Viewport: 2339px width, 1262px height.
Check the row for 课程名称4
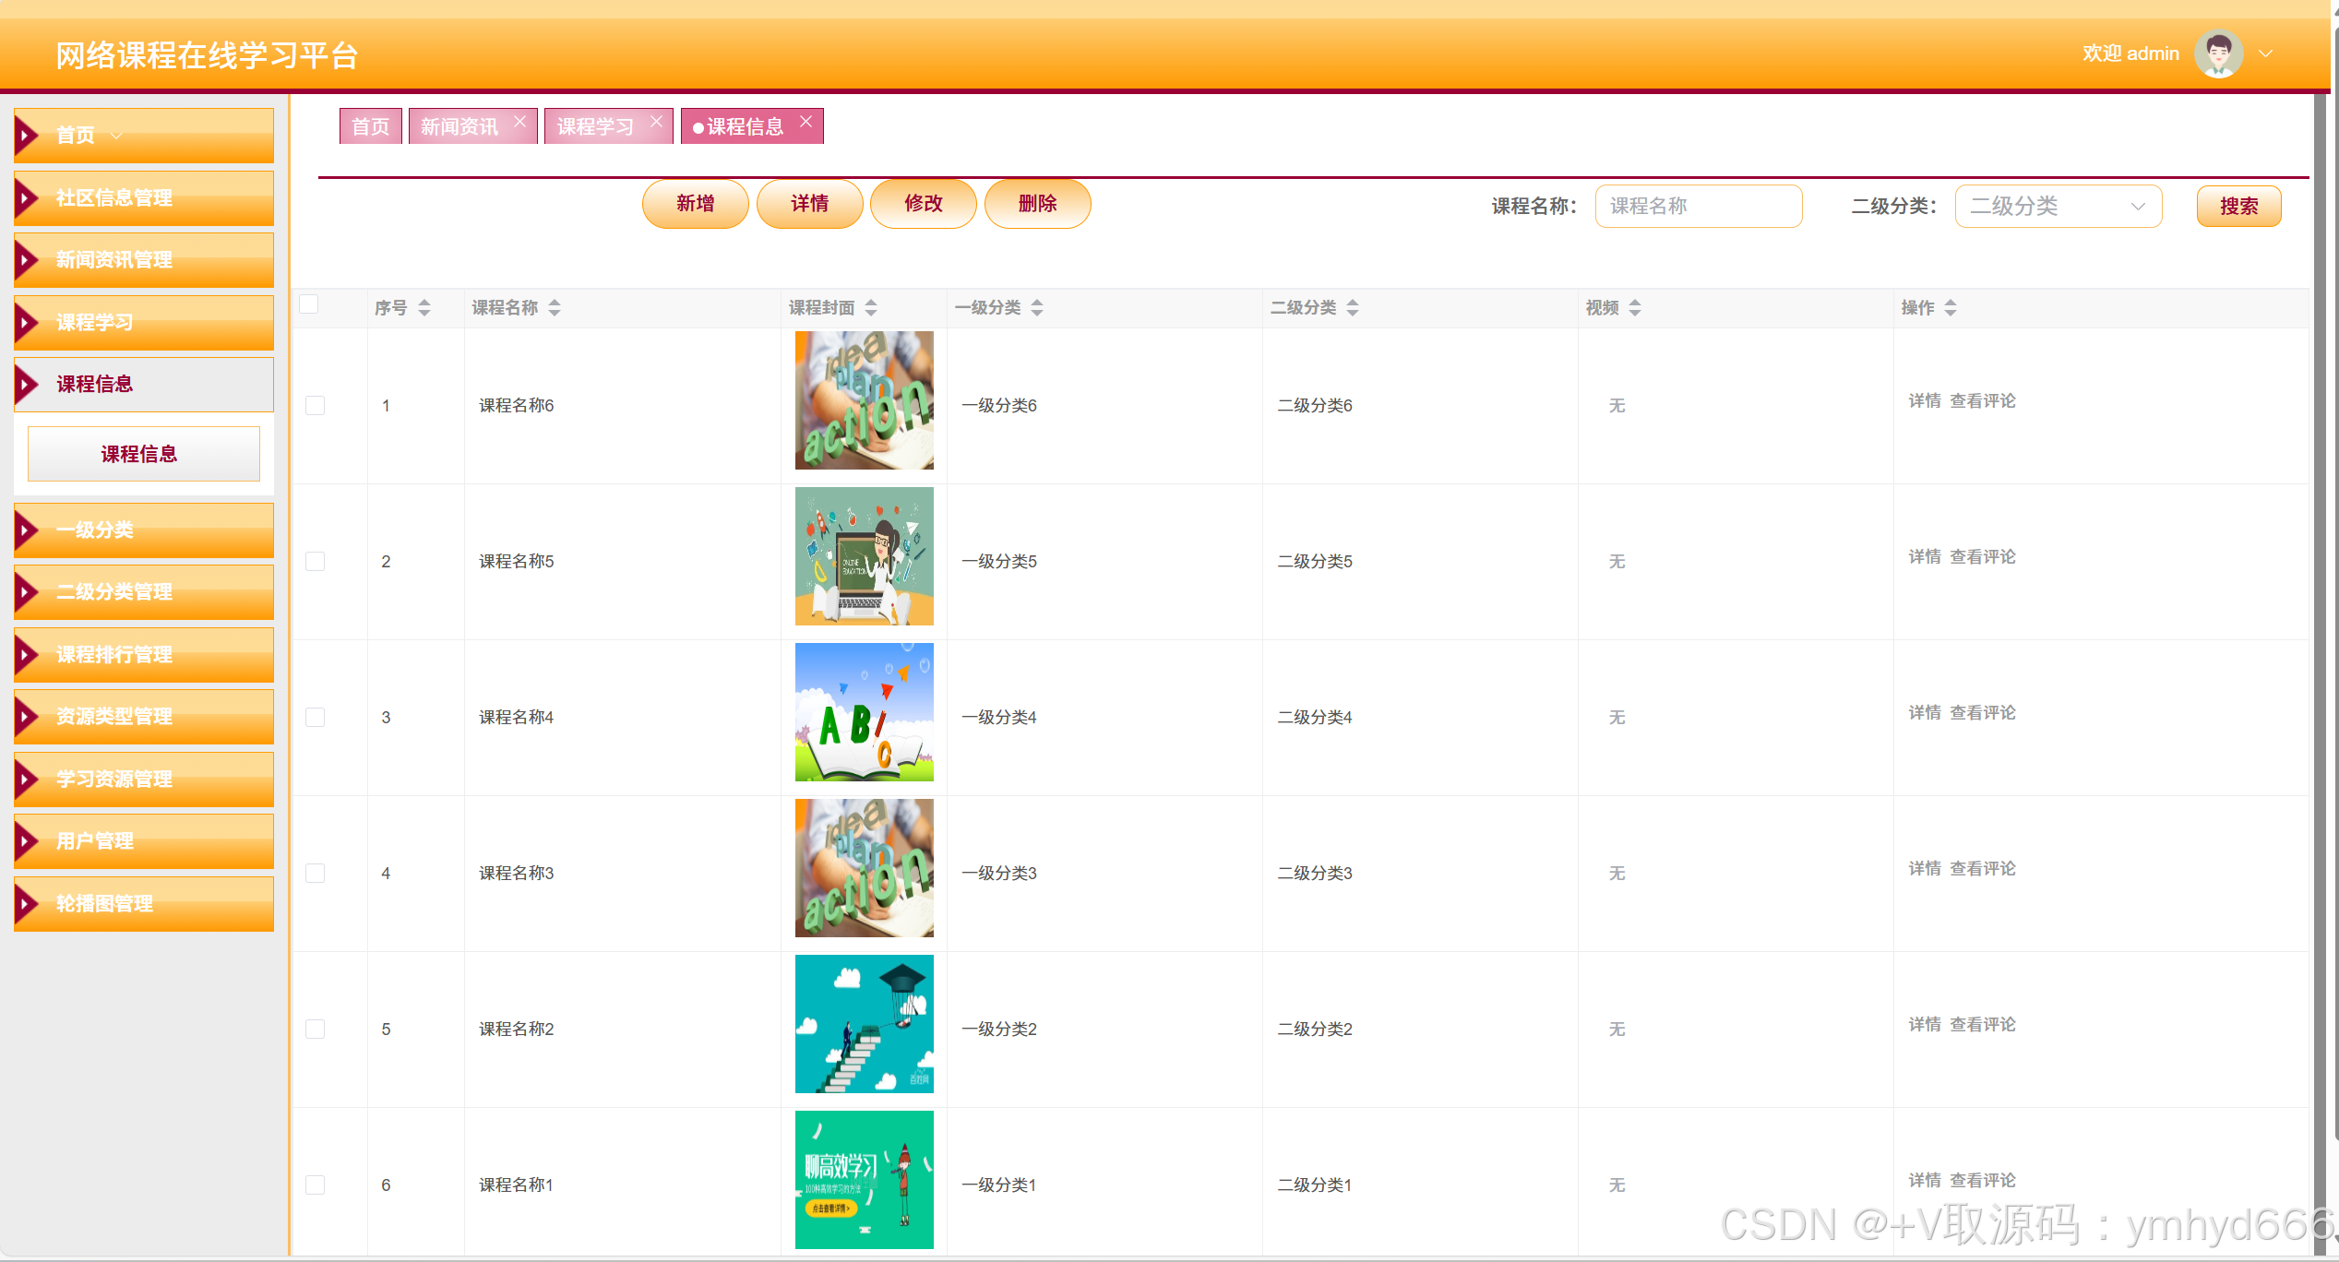click(x=316, y=717)
